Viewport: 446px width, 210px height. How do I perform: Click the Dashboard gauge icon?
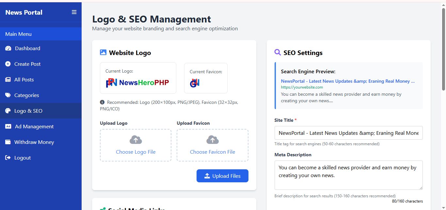[x=8, y=49]
